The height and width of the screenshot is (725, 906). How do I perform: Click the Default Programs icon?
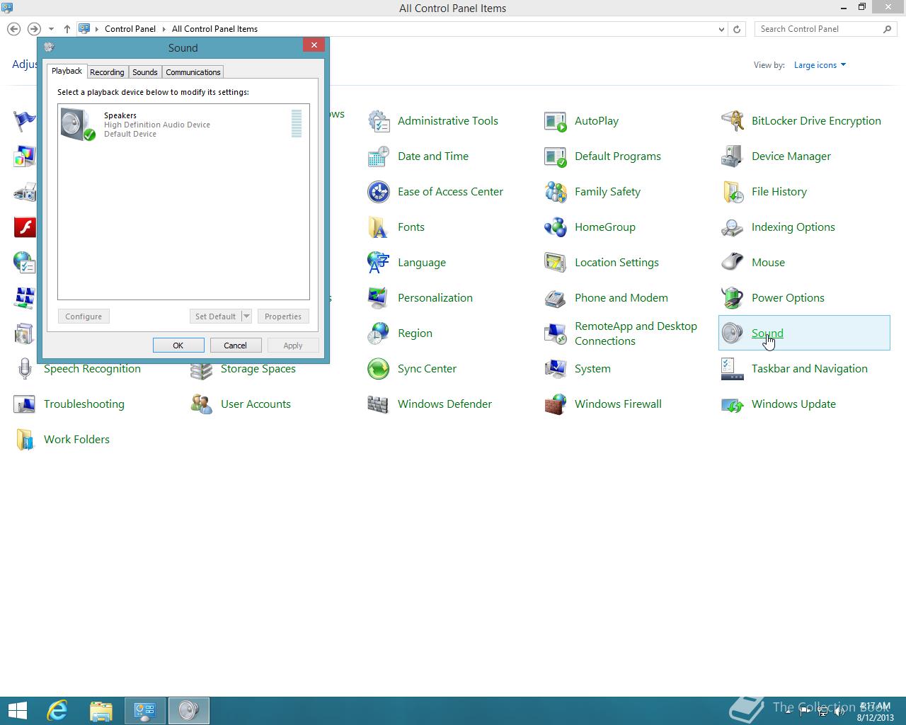point(556,156)
